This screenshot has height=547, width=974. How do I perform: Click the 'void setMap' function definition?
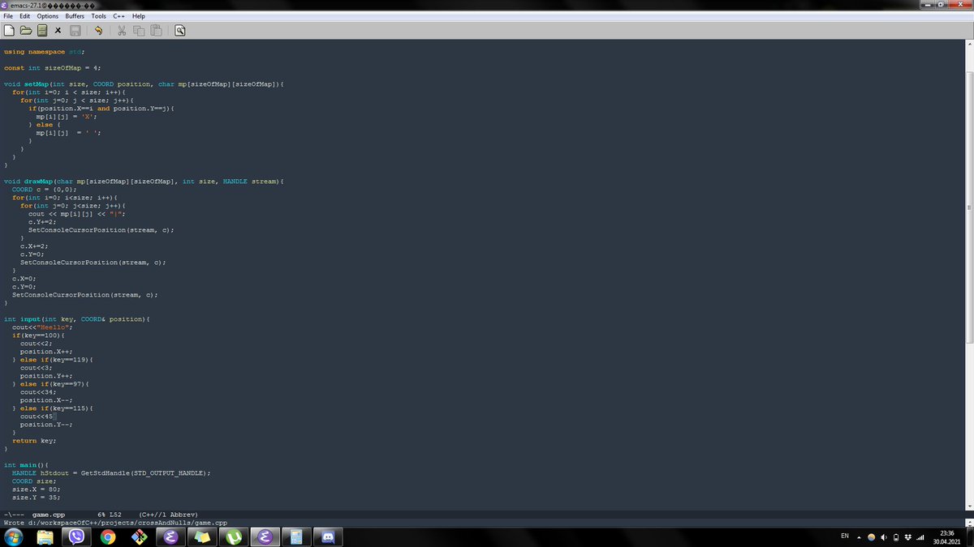[144, 84]
